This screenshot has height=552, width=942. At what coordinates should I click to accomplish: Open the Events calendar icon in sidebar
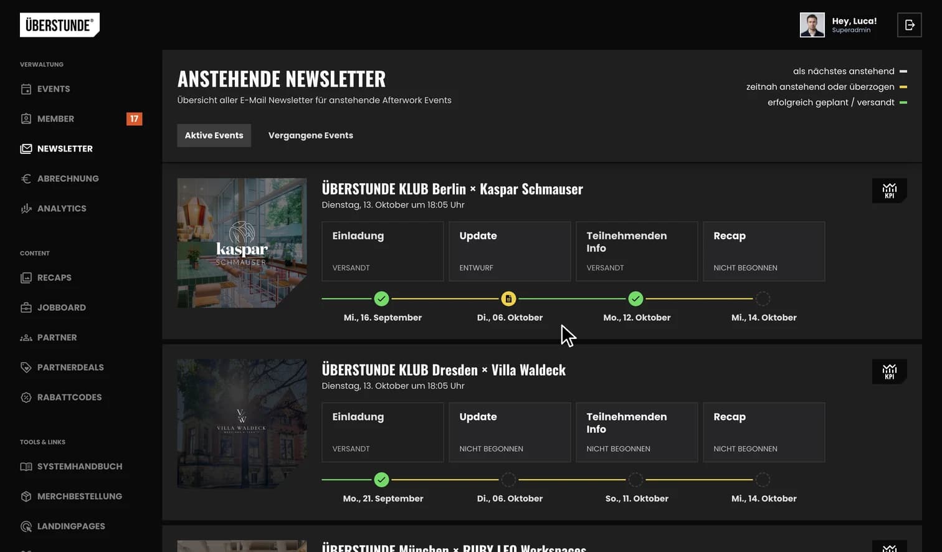[x=26, y=89]
